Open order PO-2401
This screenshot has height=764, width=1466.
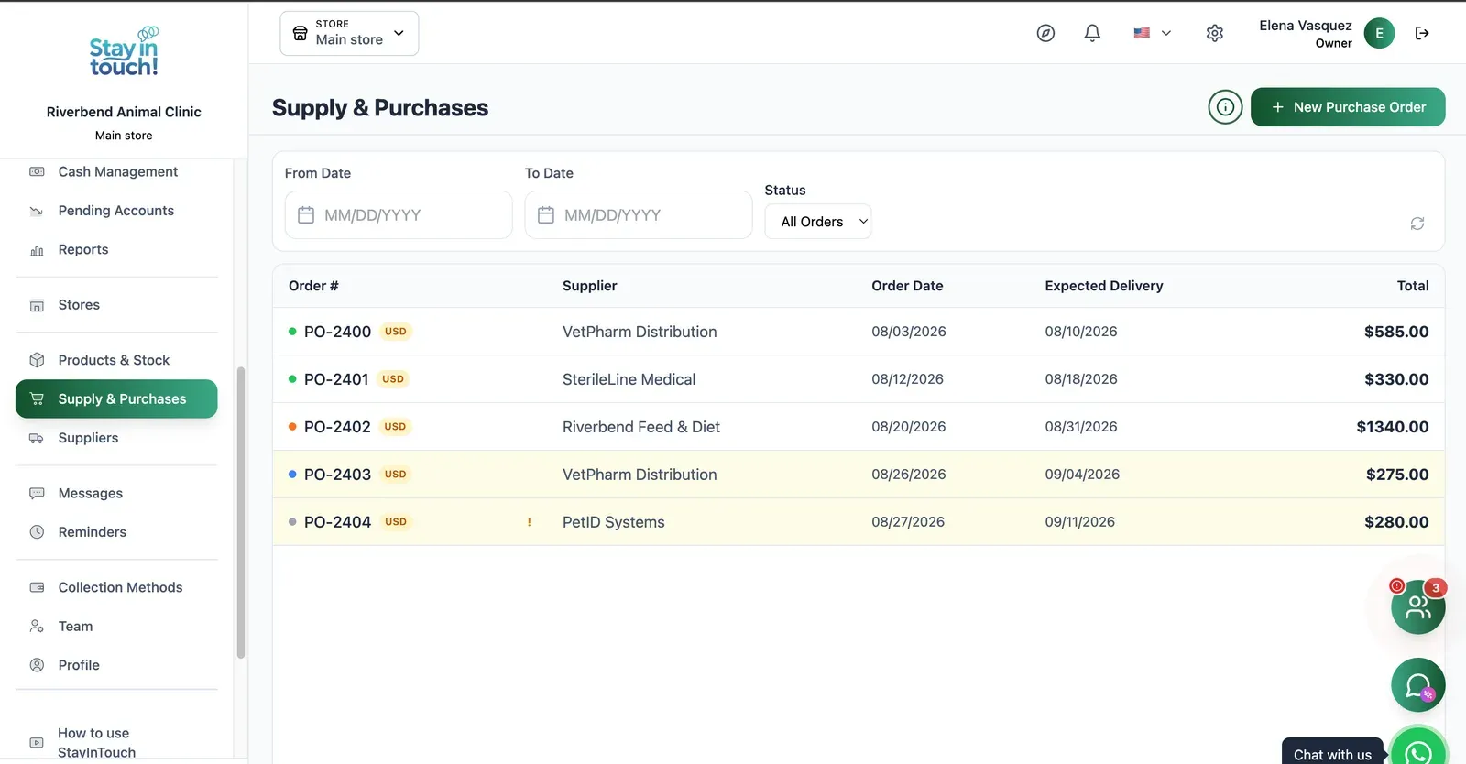point(336,379)
